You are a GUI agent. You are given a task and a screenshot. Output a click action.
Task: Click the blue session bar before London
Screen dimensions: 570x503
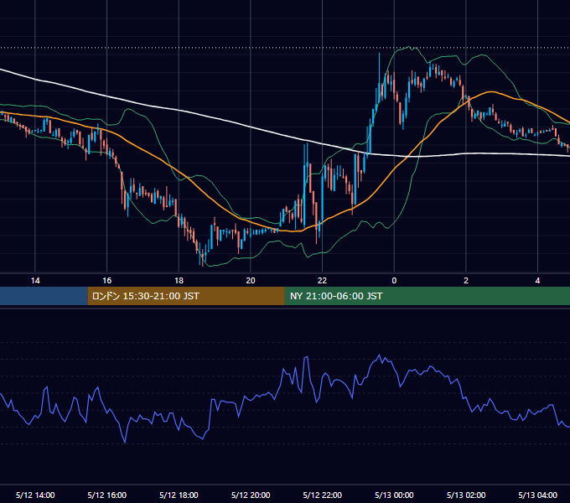[44, 296]
